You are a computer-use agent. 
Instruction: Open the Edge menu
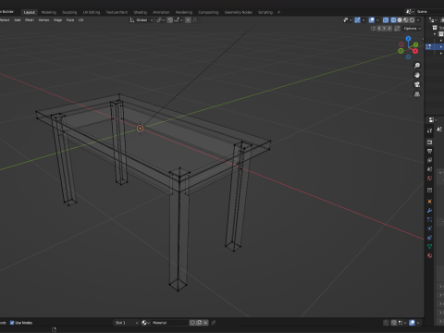57,20
